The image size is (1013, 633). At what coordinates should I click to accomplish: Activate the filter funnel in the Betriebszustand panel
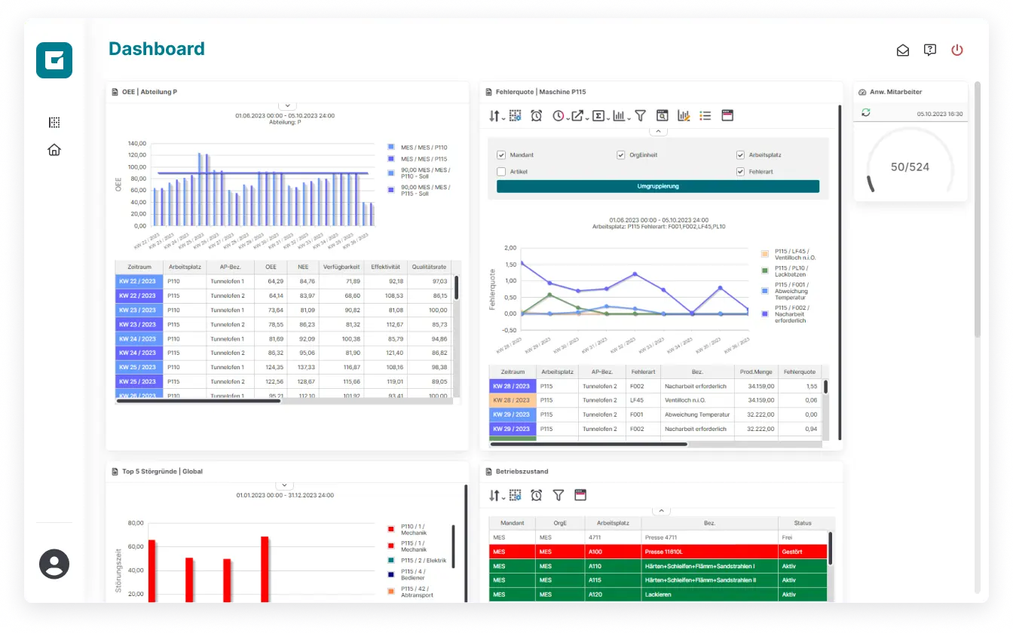point(559,495)
